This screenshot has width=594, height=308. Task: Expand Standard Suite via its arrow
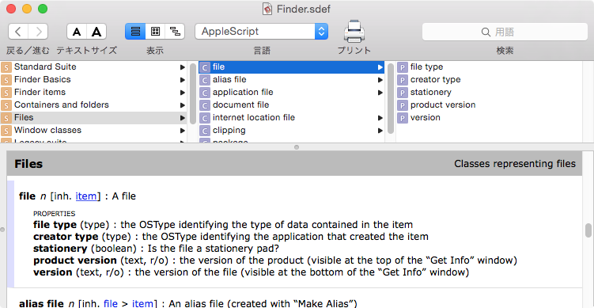tap(183, 67)
